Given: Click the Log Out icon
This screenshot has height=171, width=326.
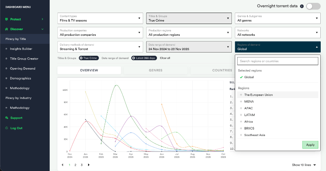Looking at the screenshot, I should [7, 128].
